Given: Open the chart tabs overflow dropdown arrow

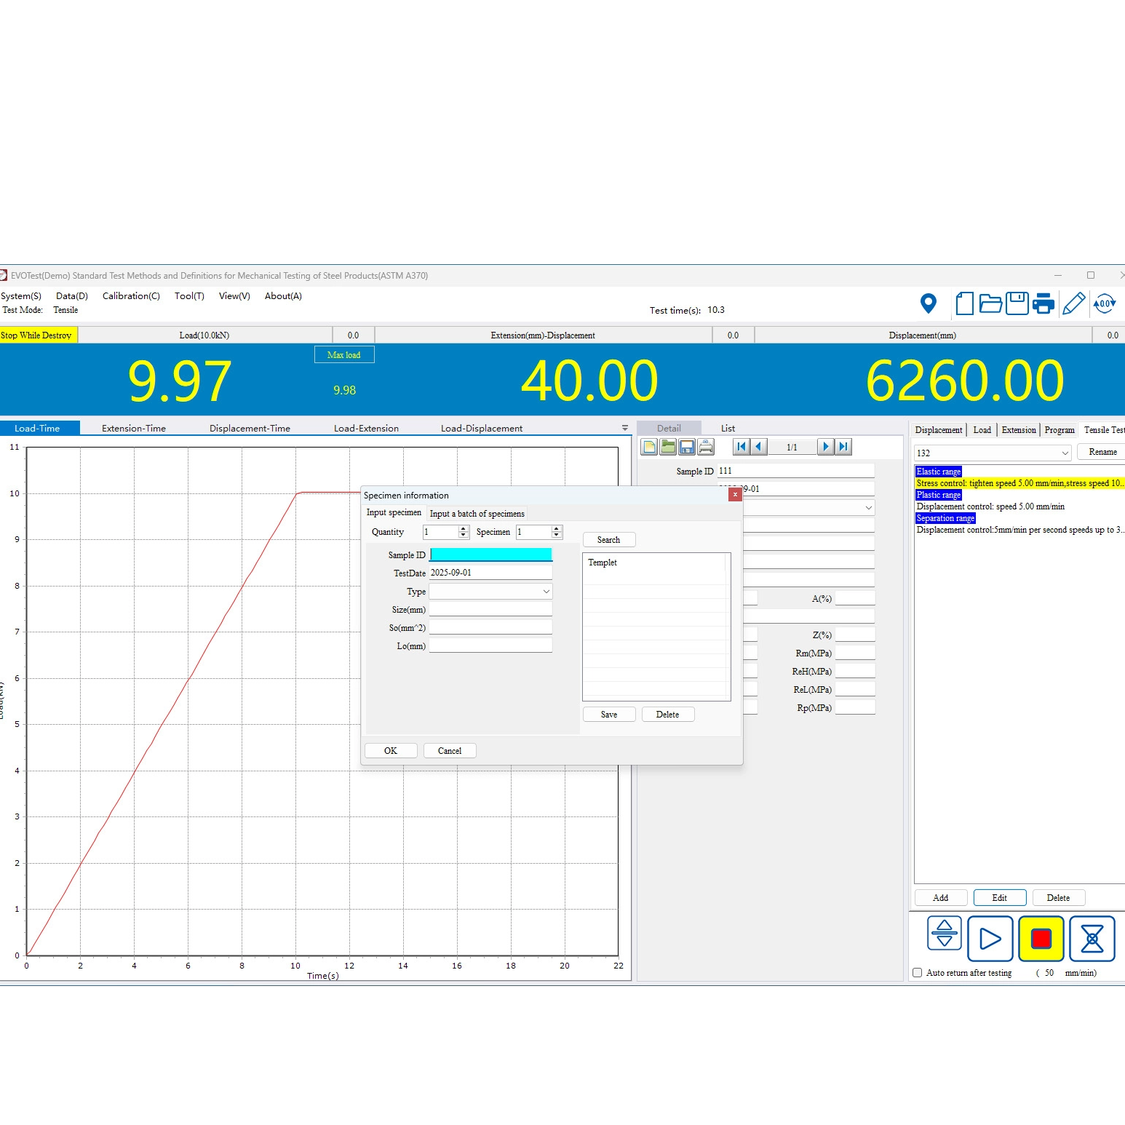Looking at the screenshot, I should click(624, 429).
